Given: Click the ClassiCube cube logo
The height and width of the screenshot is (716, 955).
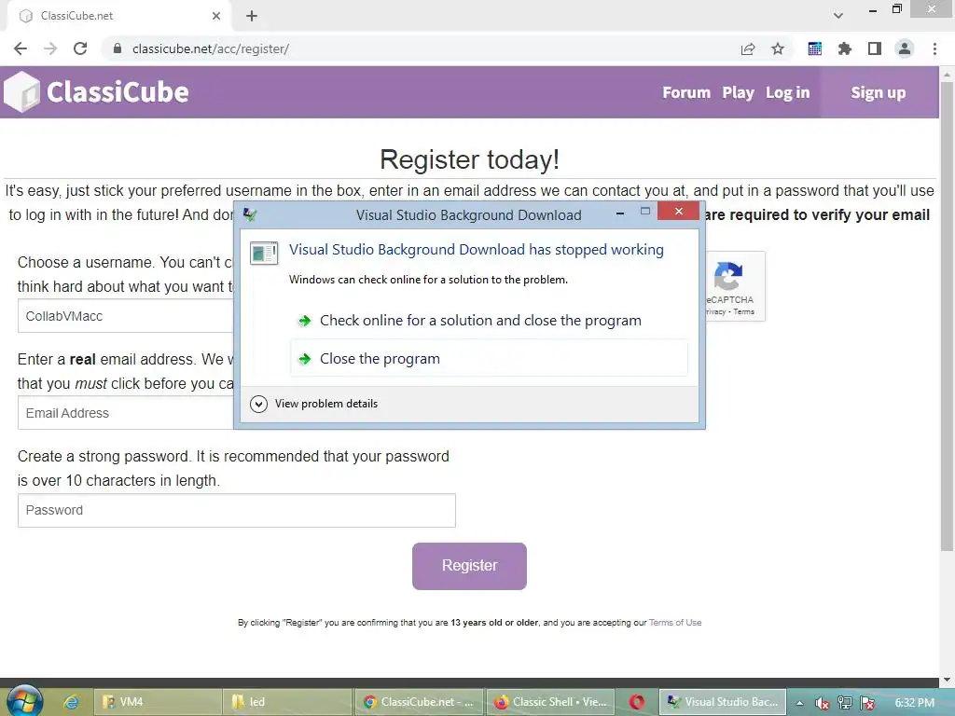Looking at the screenshot, I should 21,92.
